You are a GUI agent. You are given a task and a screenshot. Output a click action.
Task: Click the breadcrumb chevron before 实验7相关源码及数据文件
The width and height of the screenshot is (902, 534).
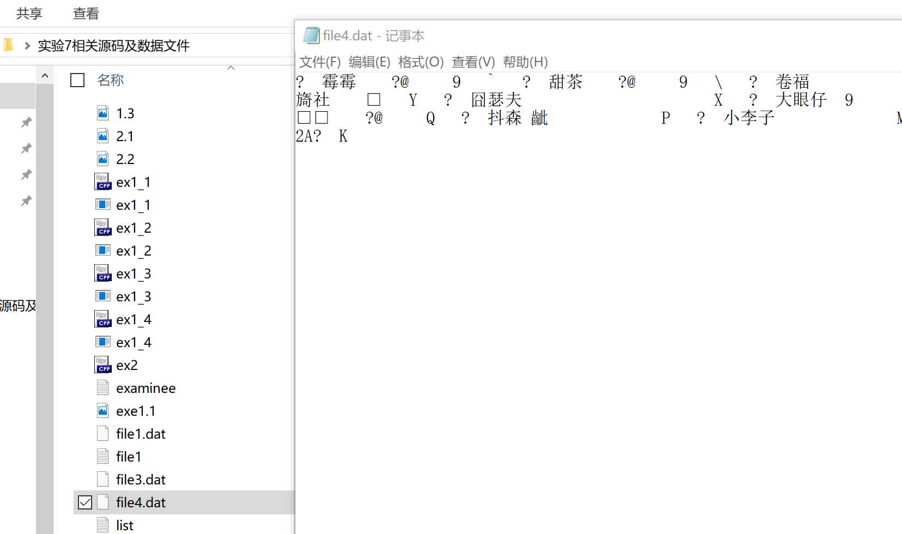pos(27,46)
